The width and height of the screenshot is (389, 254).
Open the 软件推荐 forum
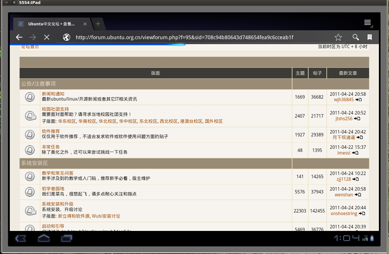[x=51, y=131]
